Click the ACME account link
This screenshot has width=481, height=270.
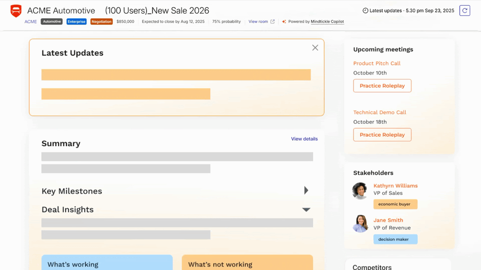pyautogui.click(x=31, y=22)
